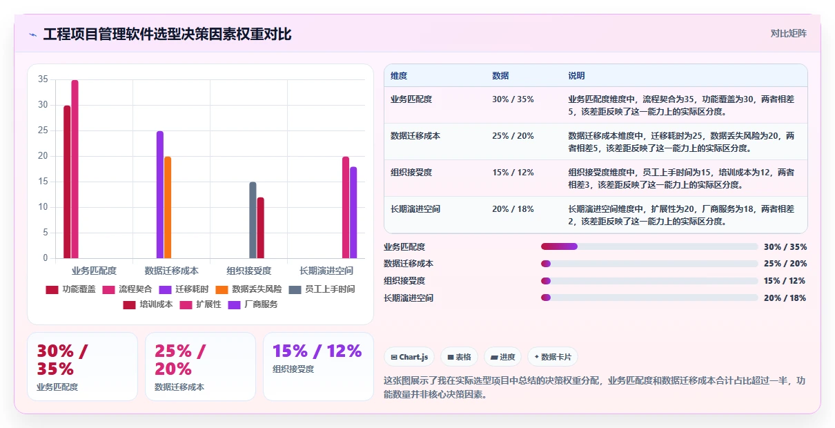Image resolution: width=835 pixels, height=428 pixels.
Task: Toggle 功能覆盖 legend color box
Action: (x=52, y=289)
